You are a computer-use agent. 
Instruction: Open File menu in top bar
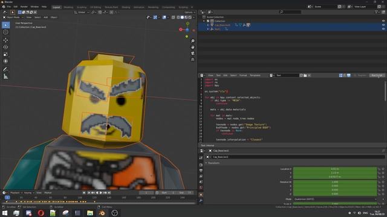8,7
